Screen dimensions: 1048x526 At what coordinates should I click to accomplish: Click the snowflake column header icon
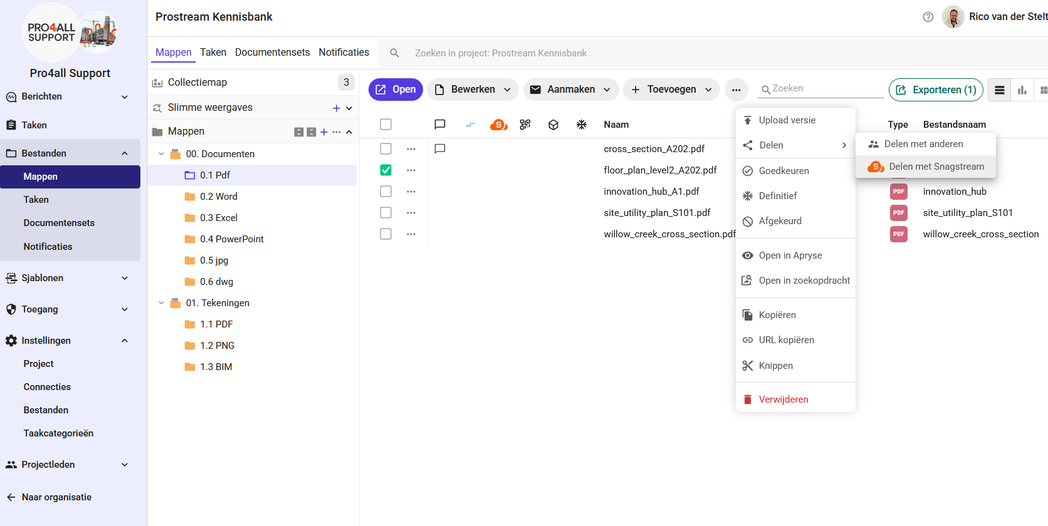pos(582,125)
